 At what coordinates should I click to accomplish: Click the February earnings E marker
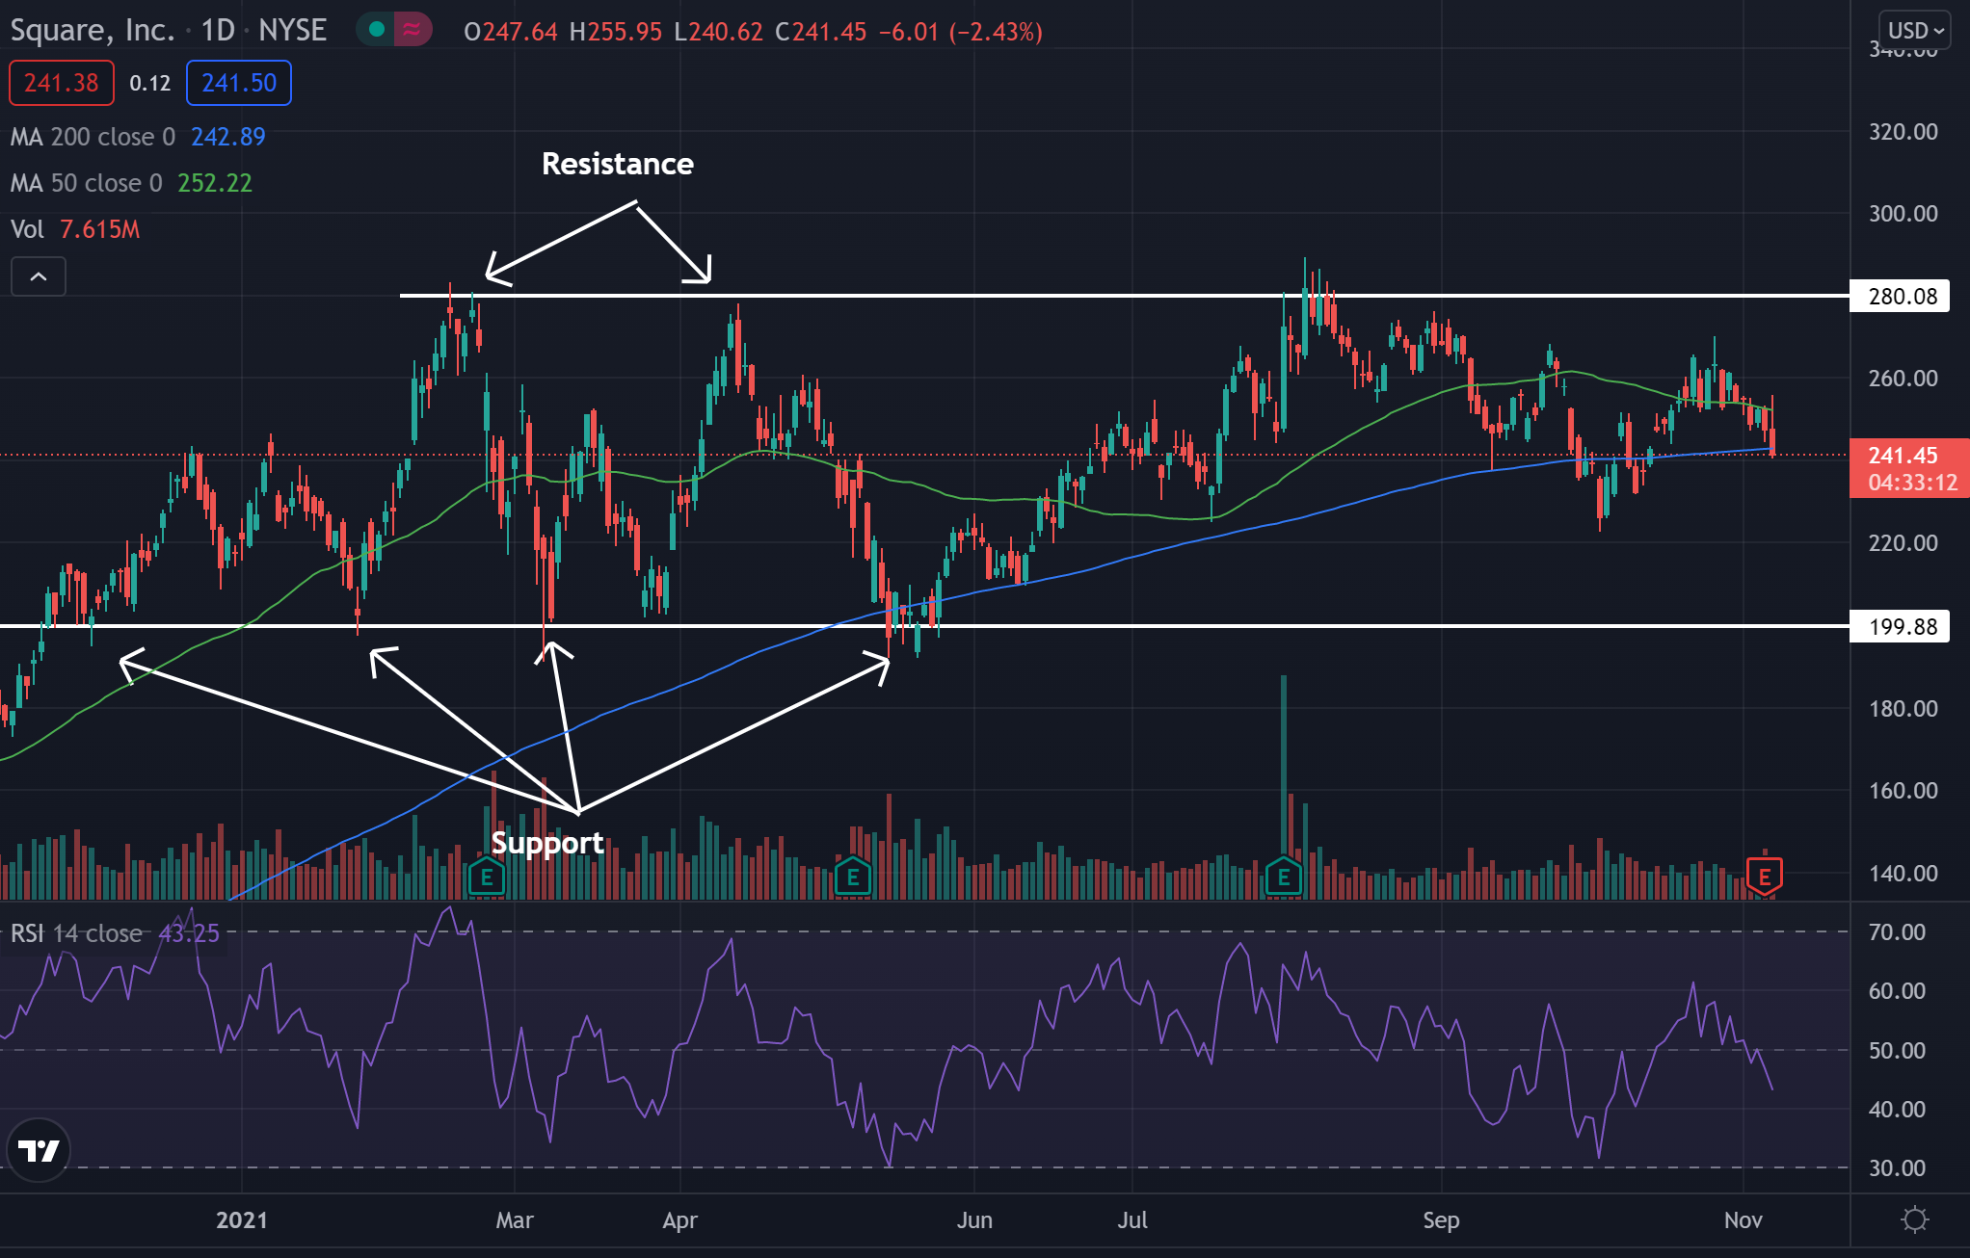(487, 878)
